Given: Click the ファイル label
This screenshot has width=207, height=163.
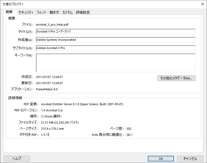Looking at the screenshot, I should pyautogui.click(x=27, y=25).
